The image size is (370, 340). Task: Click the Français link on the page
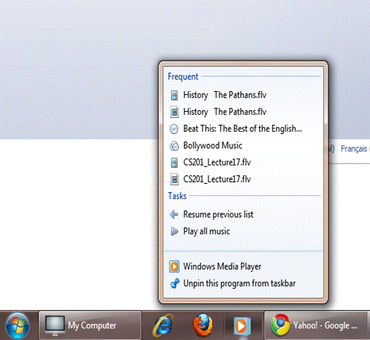(354, 149)
